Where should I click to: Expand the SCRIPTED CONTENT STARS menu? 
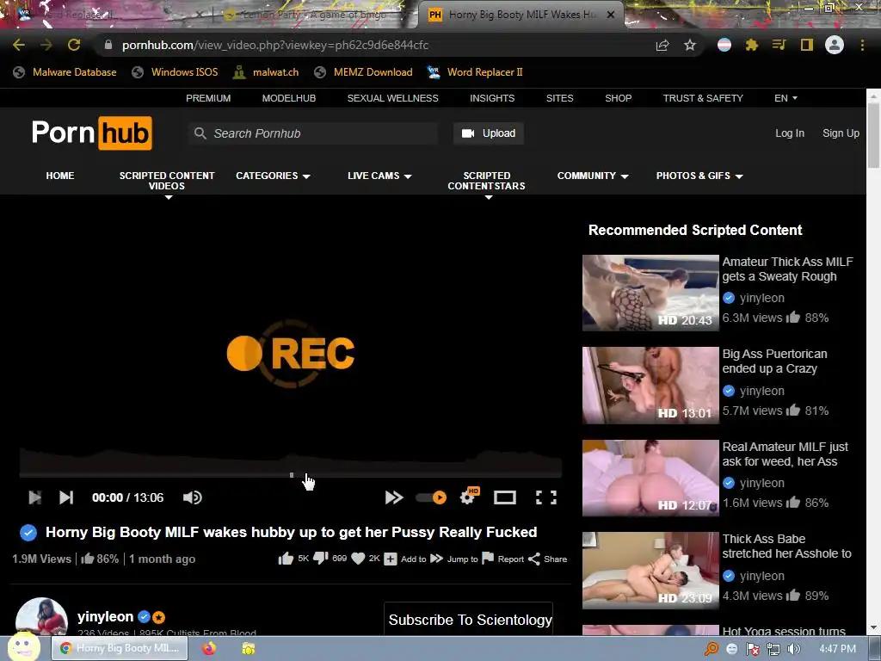tap(487, 181)
